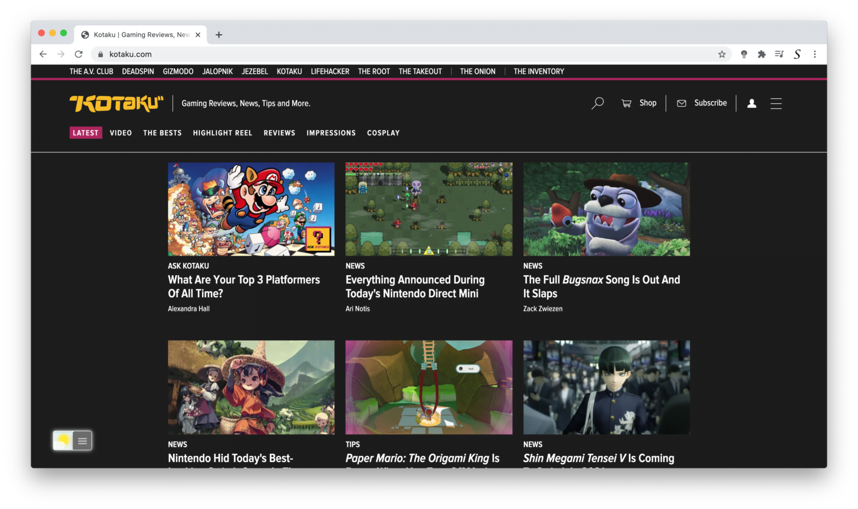Click the Shop shopping cart icon

pyautogui.click(x=627, y=103)
